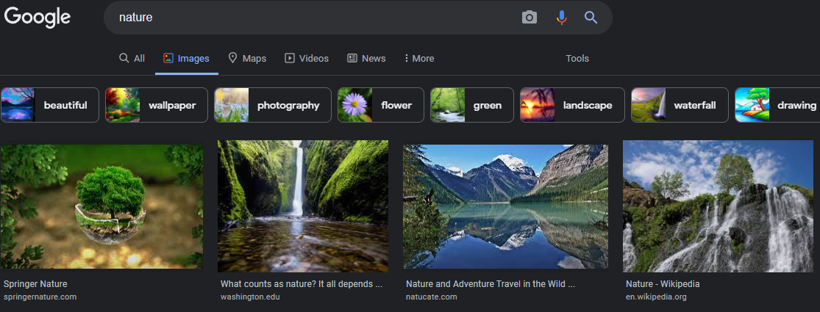Image resolution: width=820 pixels, height=312 pixels.
Task: Click the search by image camera icon
Action: pyautogui.click(x=530, y=17)
